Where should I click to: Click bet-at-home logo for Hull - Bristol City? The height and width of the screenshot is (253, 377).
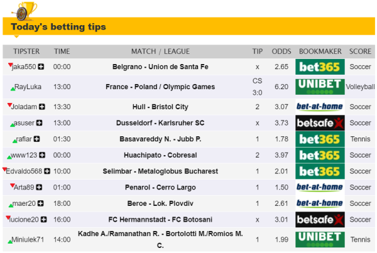coord(320,107)
